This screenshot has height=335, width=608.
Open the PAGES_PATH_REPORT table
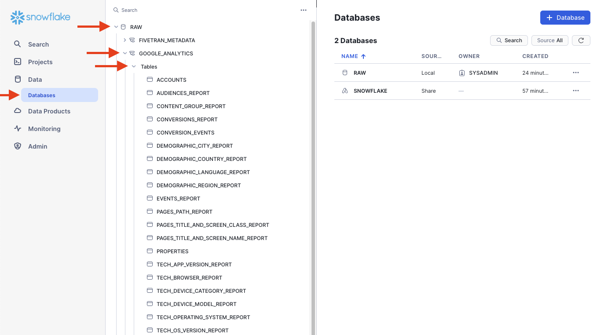point(184,212)
